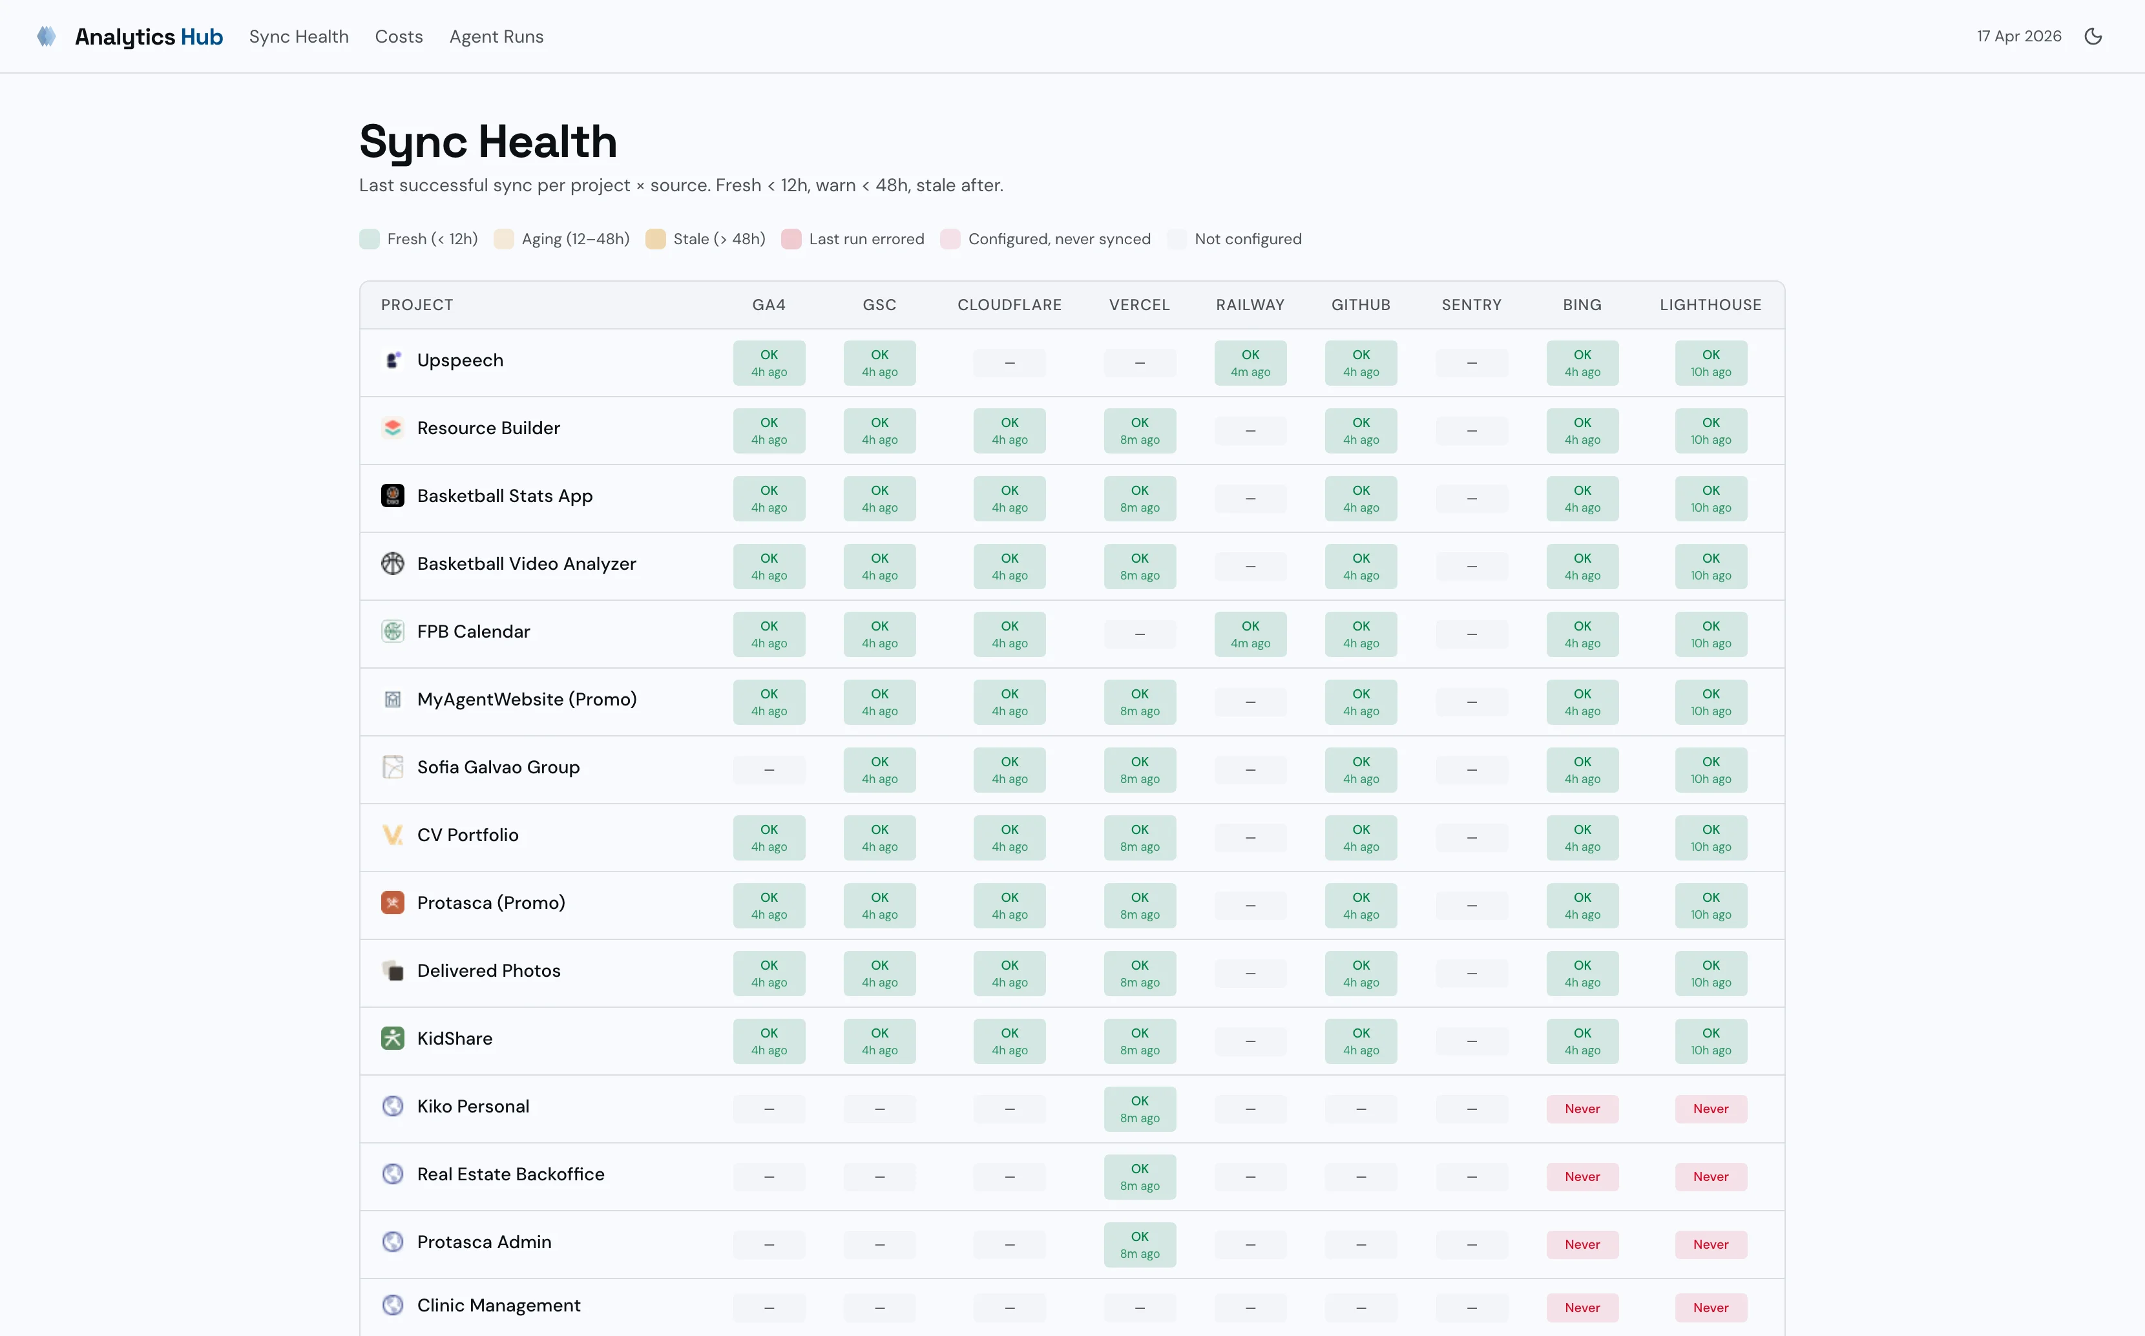Click the KidShare project icon
Screen dimensions: 2145x1336
(393, 1038)
